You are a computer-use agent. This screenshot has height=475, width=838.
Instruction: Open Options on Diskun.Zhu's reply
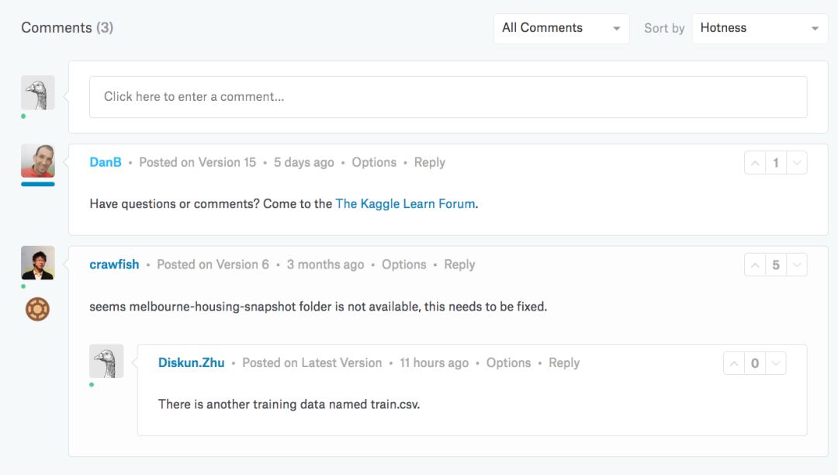[508, 362]
